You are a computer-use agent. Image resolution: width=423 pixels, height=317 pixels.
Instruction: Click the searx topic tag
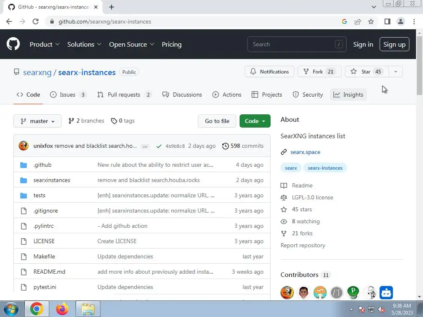291,168
